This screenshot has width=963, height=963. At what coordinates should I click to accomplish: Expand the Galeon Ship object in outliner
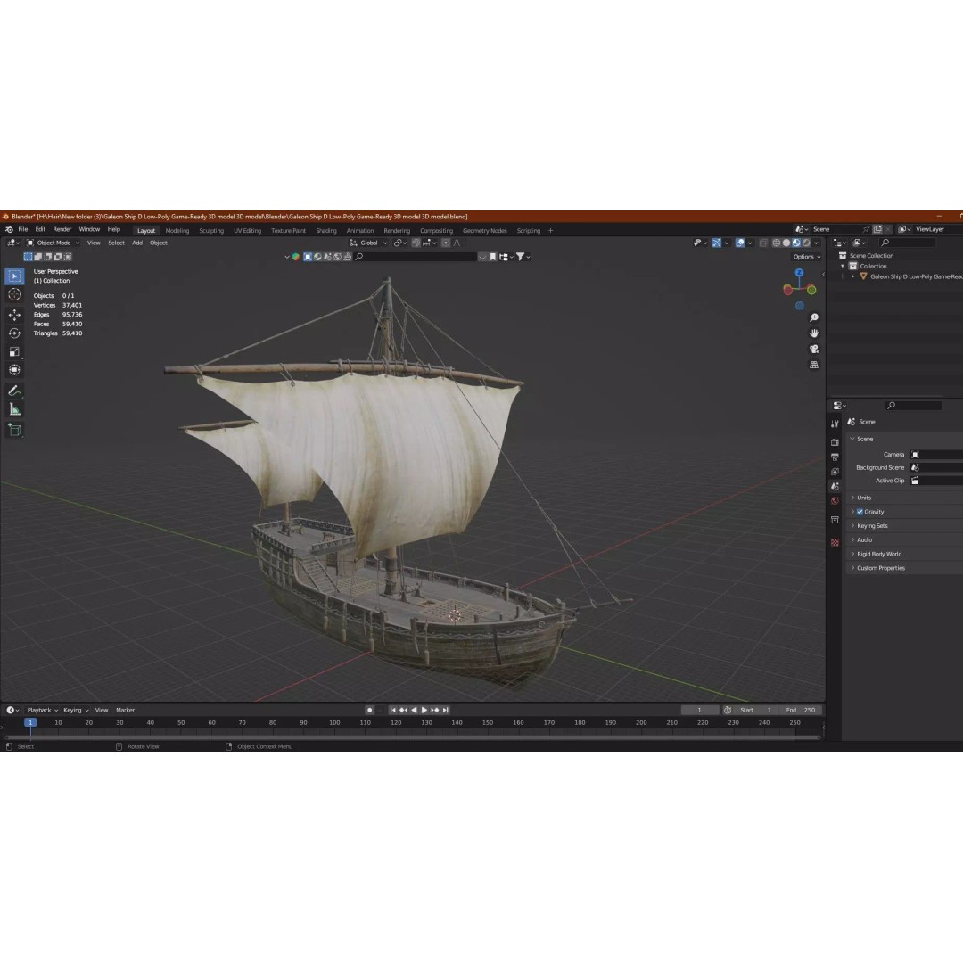coord(853,276)
